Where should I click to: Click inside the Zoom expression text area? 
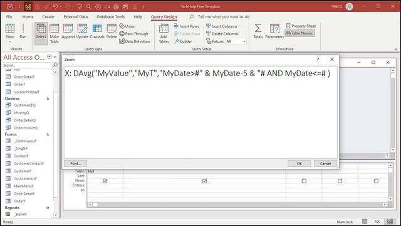tap(200, 113)
